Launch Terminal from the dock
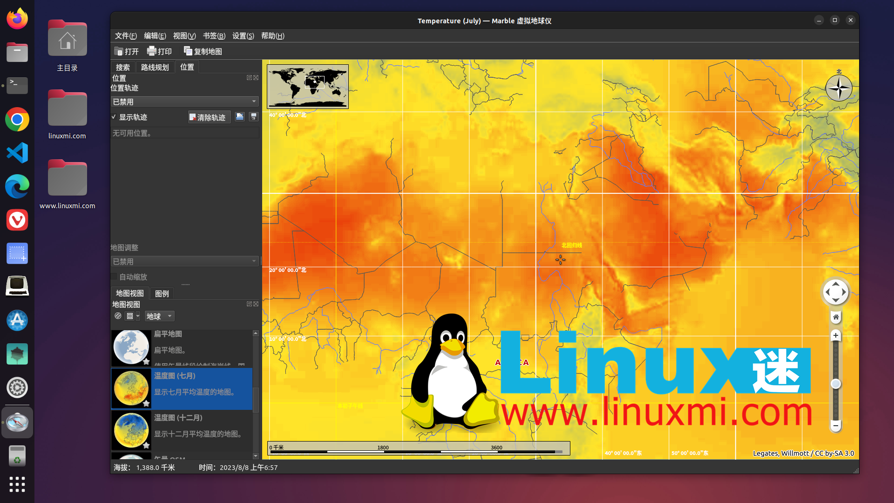This screenshot has height=503, width=894. point(17,86)
